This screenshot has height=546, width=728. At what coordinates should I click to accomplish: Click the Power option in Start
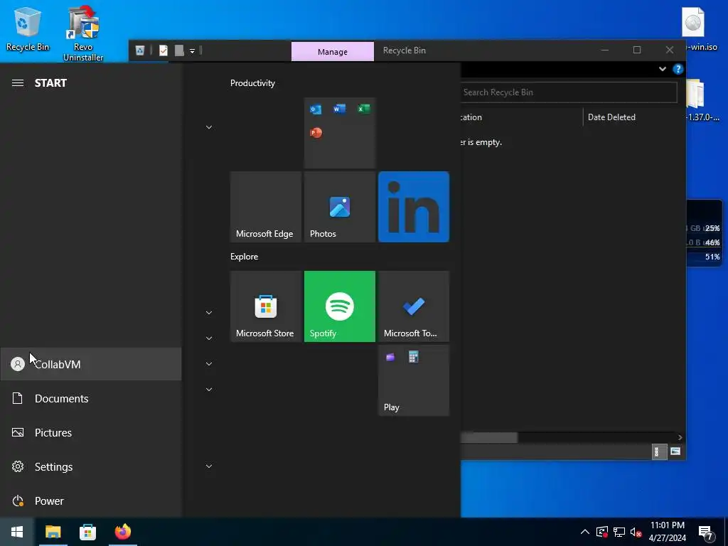[x=91, y=501]
